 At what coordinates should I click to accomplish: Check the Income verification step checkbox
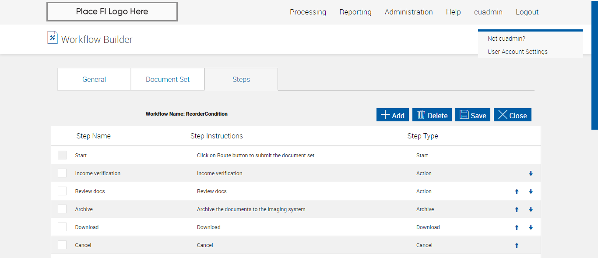[x=62, y=173]
